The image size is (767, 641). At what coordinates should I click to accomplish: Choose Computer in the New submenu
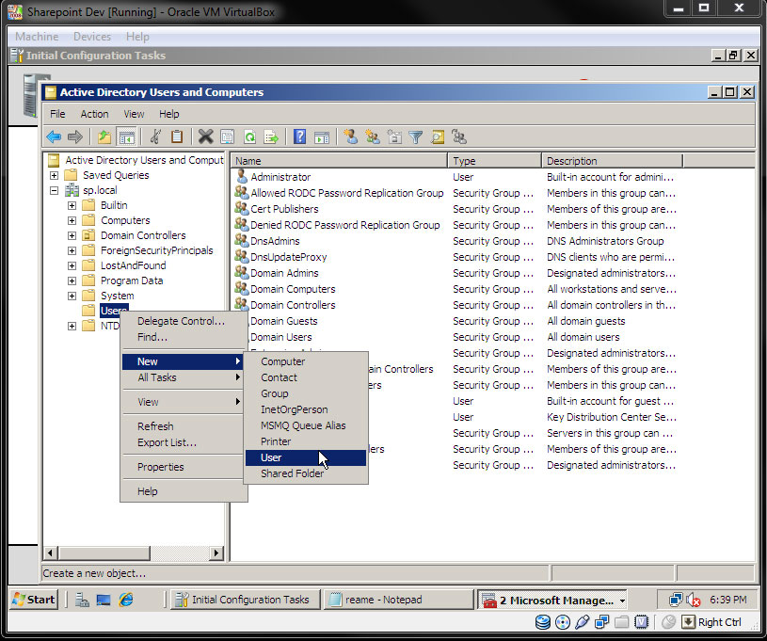tap(306, 361)
